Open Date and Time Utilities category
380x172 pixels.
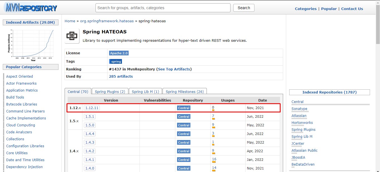tap(25, 160)
